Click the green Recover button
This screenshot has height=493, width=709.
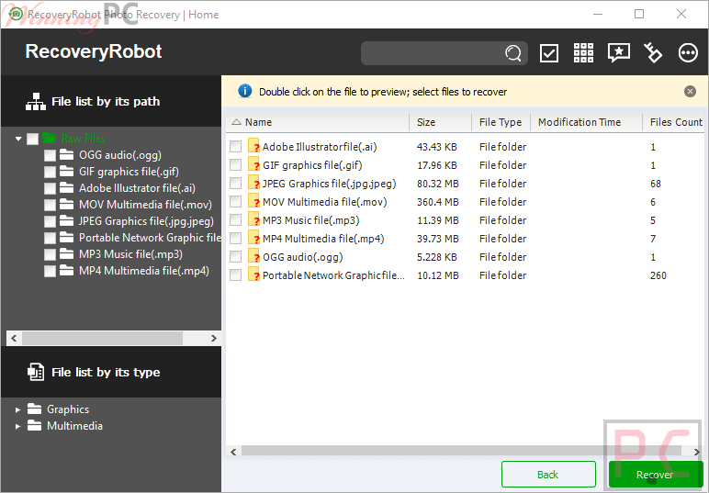tap(656, 475)
